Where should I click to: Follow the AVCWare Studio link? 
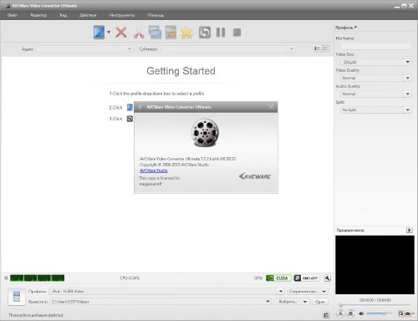click(154, 171)
